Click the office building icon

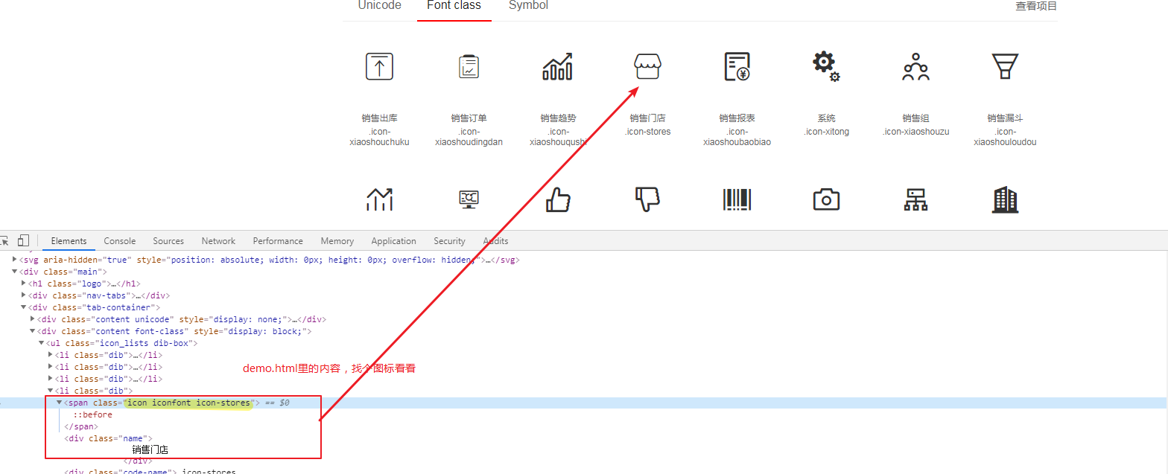(1005, 199)
